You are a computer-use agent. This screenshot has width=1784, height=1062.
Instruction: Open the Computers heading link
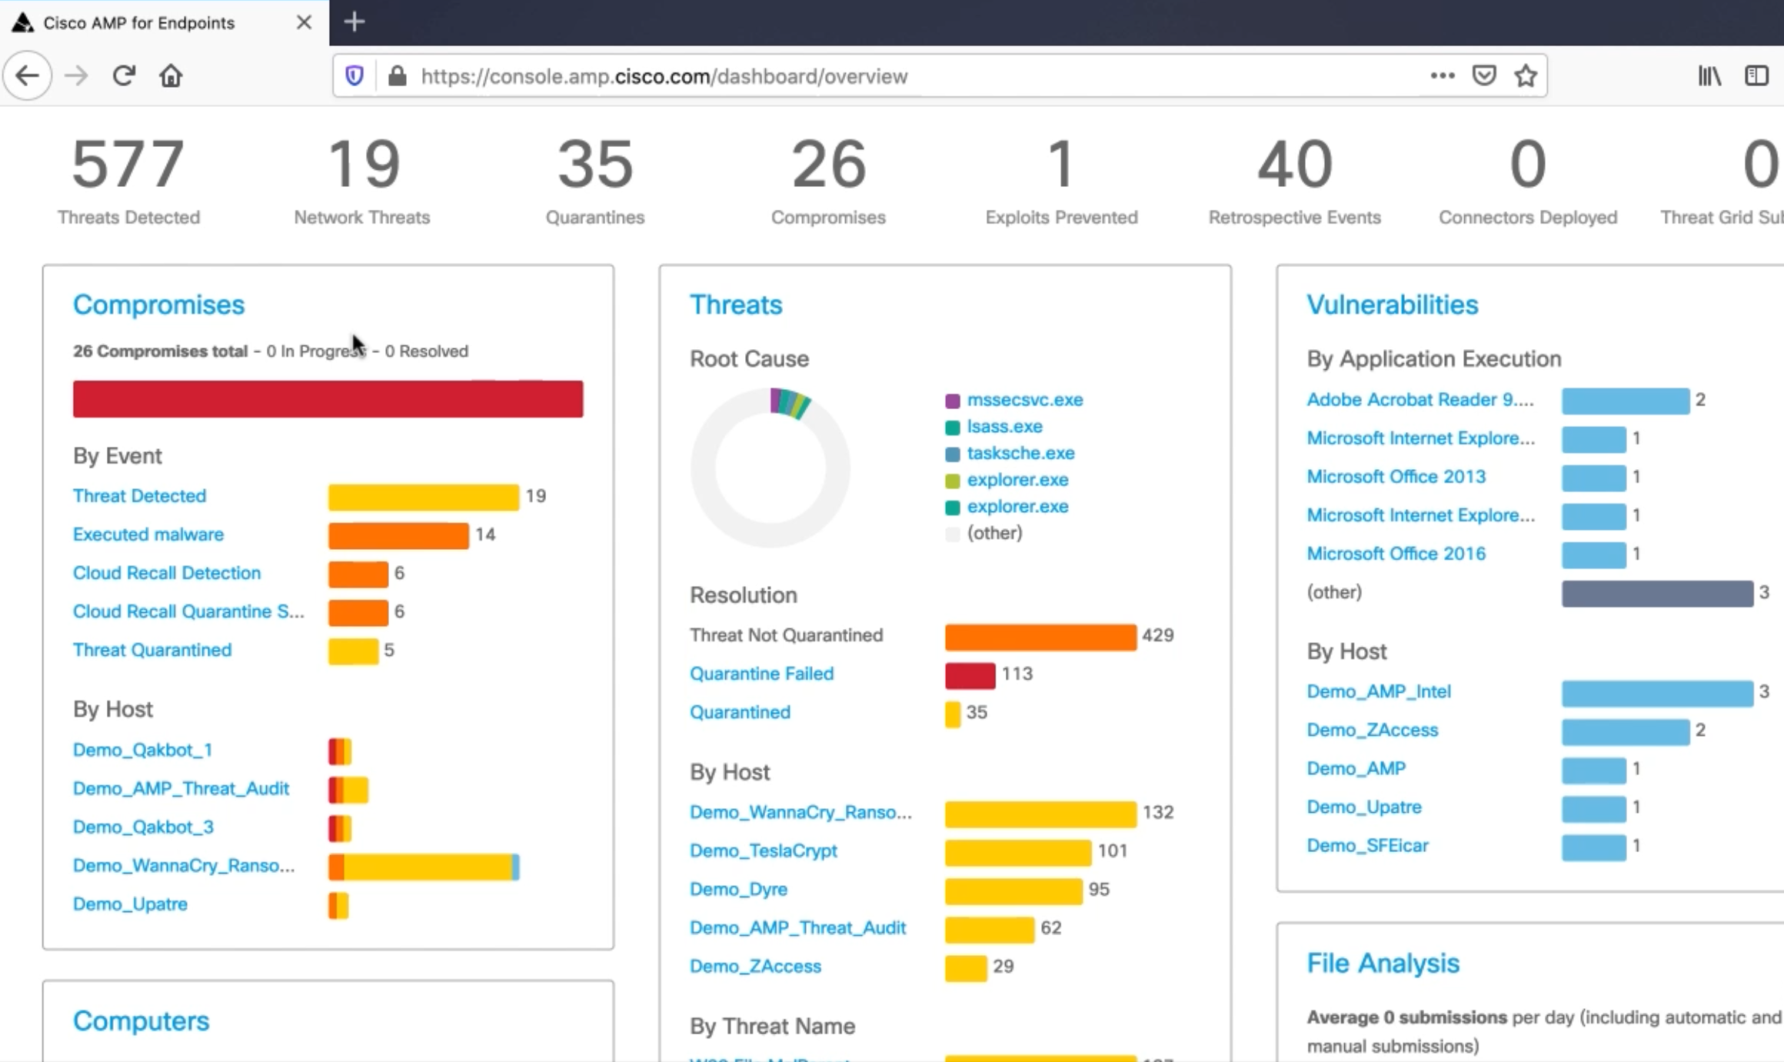pyautogui.click(x=141, y=1020)
